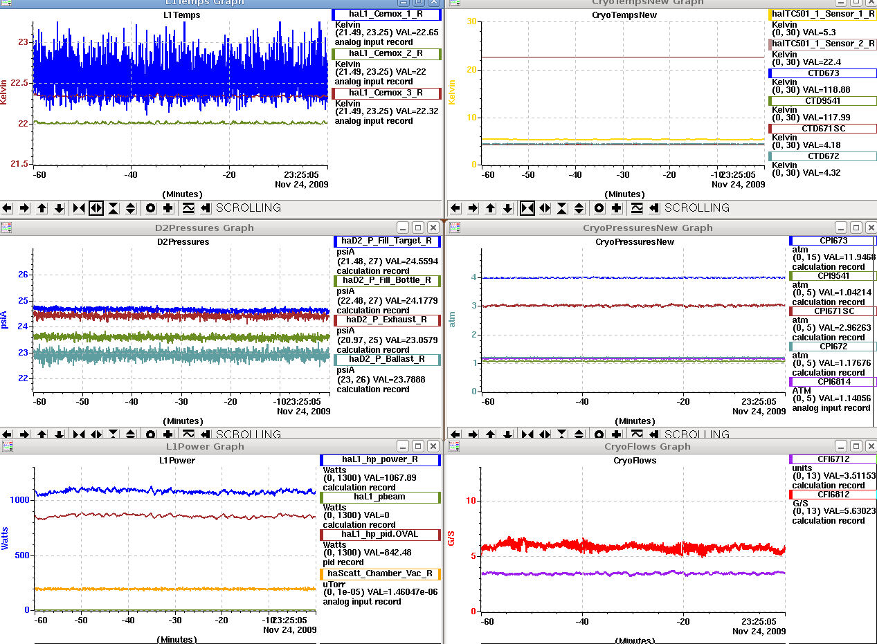Select CFI6712 legend entry
877x644 pixels.
833,459
